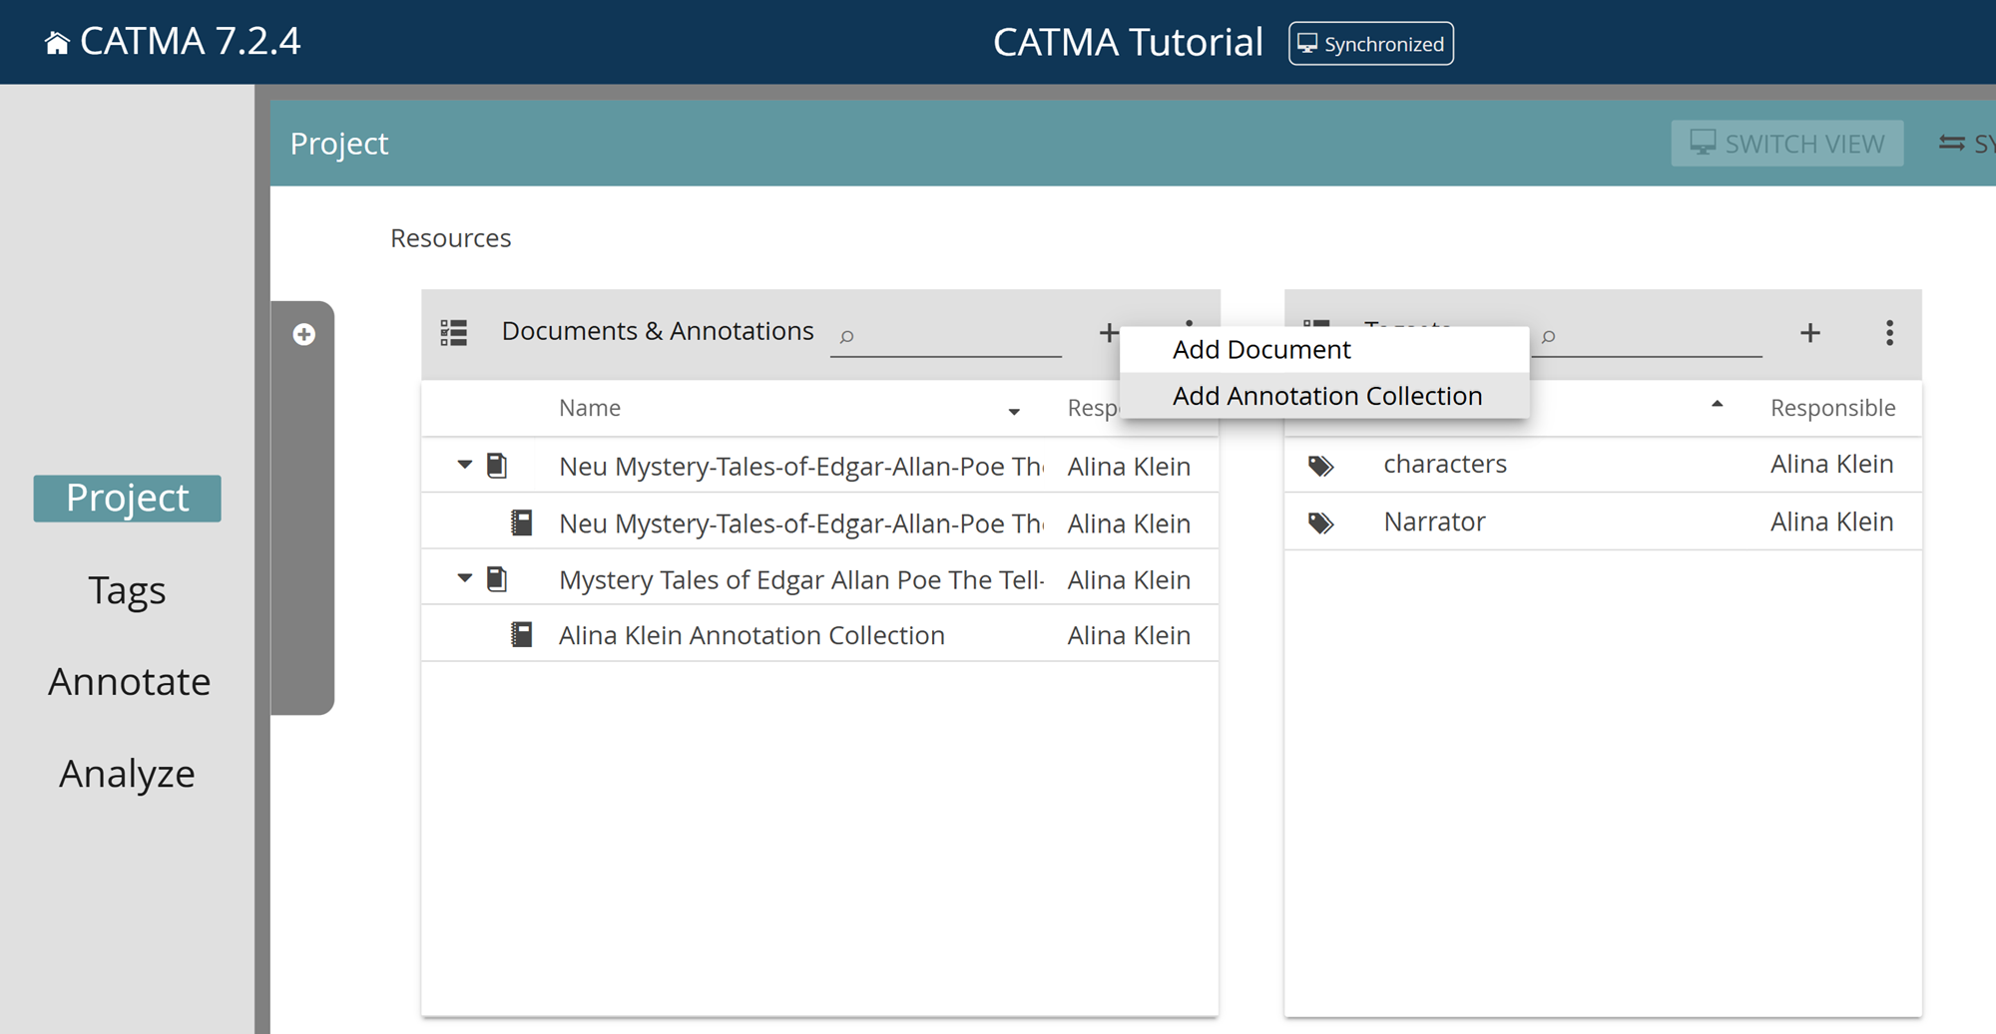Select Add Annotation Collection from the menu
Image resolution: width=1996 pixels, height=1034 pixels.
coord(1327,395)
